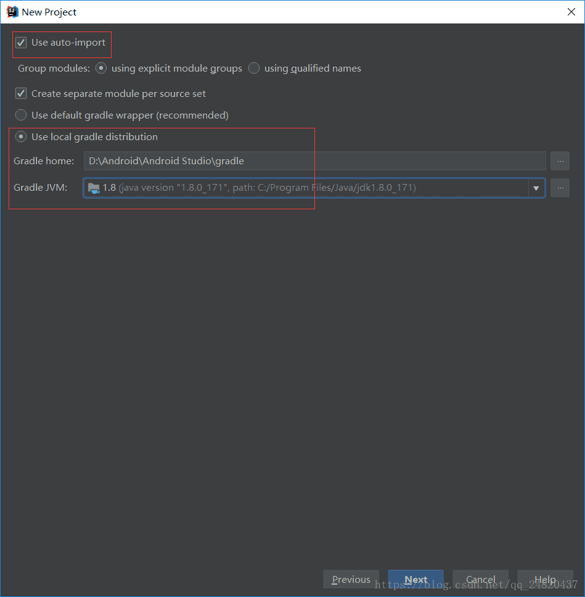Click Next to continue

click(x=415, y=579)
